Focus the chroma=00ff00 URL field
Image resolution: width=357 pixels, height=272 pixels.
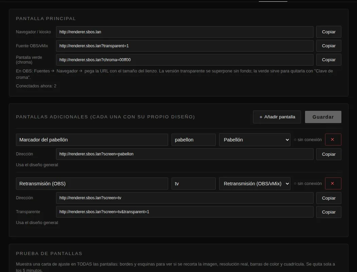click(x=185, y=60)
